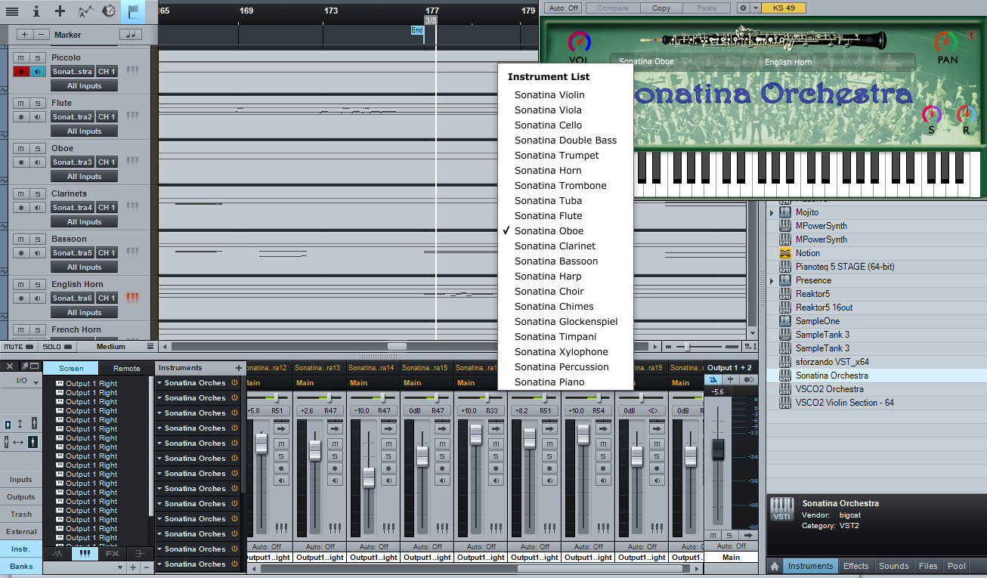987x578 pixels.
Task: Click the gear icon next to KS 49
Action: 744,8
